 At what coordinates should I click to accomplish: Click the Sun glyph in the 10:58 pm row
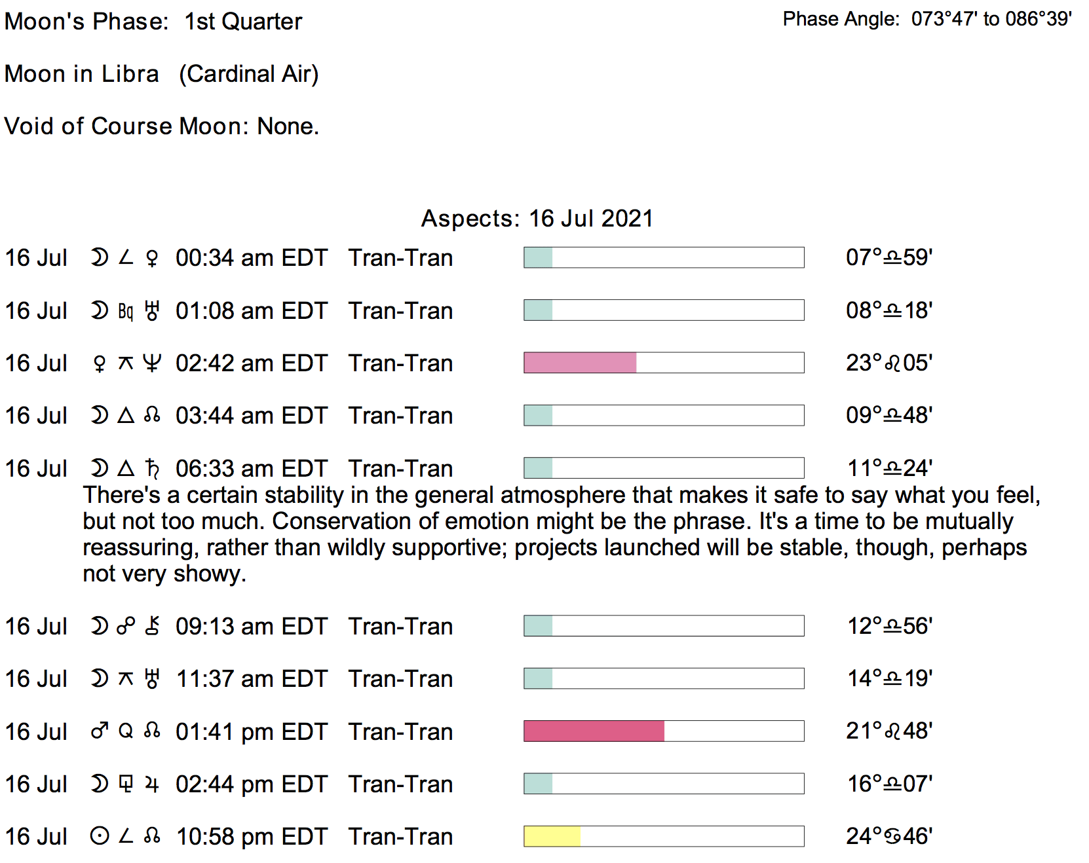[100, 836]
